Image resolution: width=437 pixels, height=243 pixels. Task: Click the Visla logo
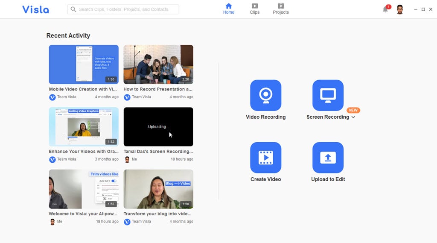coord(36,9)
